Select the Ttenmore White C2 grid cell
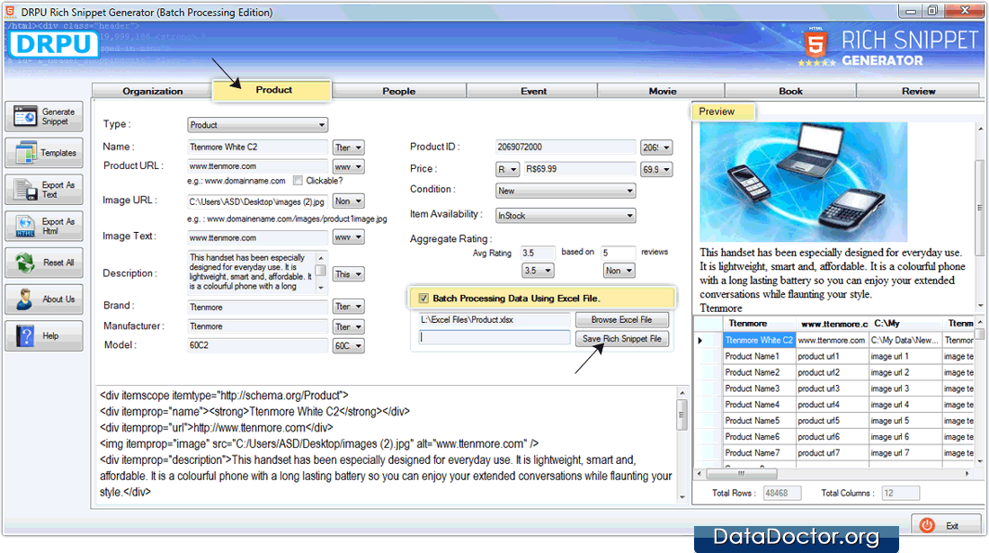989x553 pixels. point(759,340)
